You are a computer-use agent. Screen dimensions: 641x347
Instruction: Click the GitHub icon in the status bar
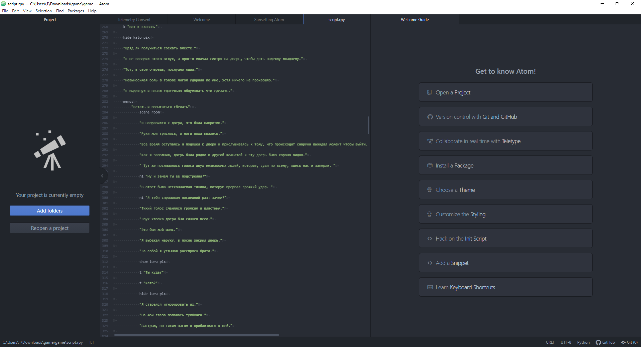tap(598, 342)
